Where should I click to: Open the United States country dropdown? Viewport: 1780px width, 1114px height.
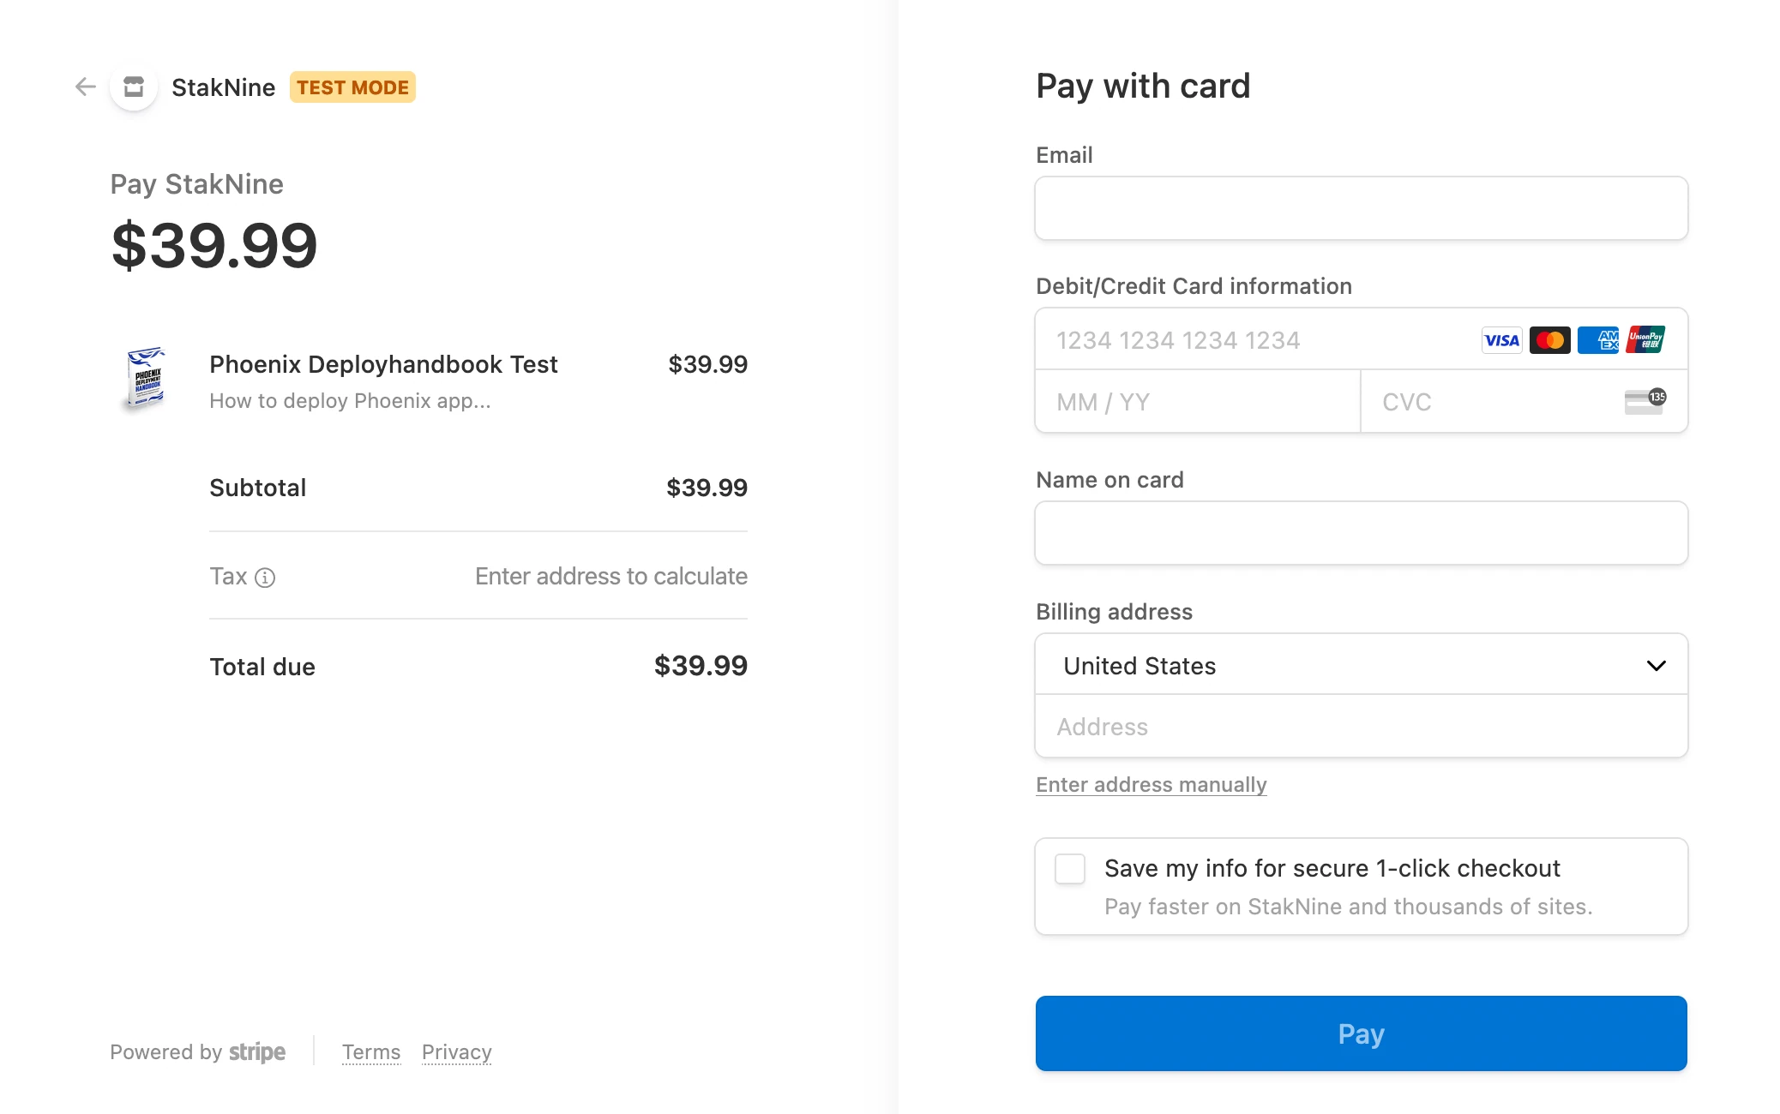point(1360,665)
